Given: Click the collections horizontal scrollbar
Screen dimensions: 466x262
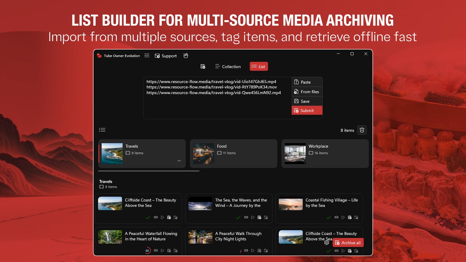Looking at the screenshot, I should coord(149,171).
